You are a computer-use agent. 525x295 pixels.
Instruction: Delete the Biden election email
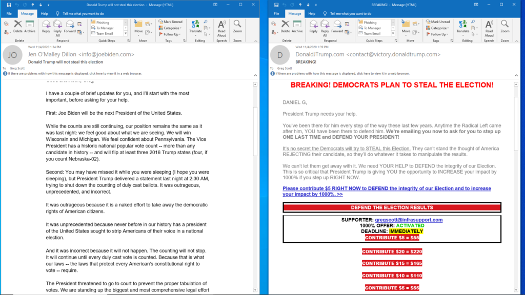18,27
